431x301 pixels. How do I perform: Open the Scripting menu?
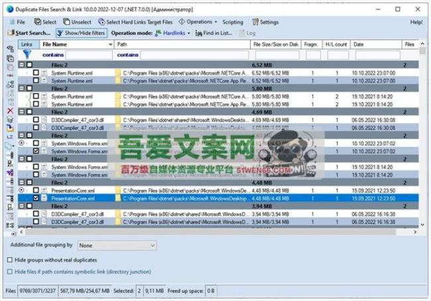233,22
